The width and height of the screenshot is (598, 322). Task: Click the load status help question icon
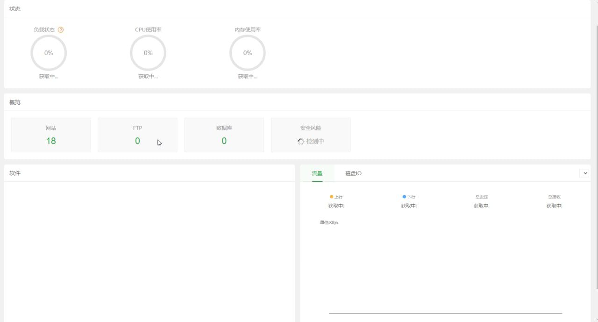click(x=61, y=30)
